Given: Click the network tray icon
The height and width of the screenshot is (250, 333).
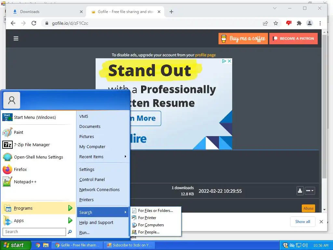Looking at the screenshot, I should click(x=299, y=245).
